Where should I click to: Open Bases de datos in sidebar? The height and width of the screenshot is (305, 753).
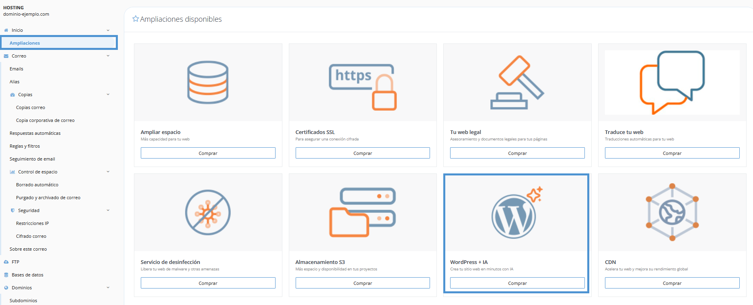[x=27, y=275]
